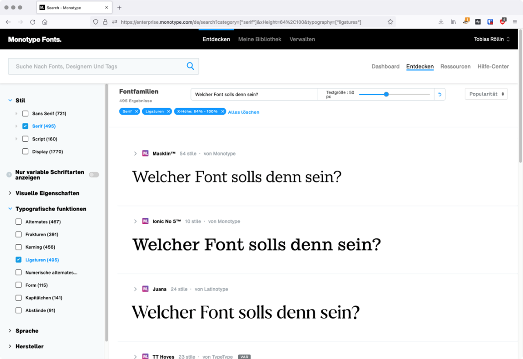This screenshot has height=359, width=523.
Task: Check the Frakturen (391) checkbox
Action: coord(18,234)
